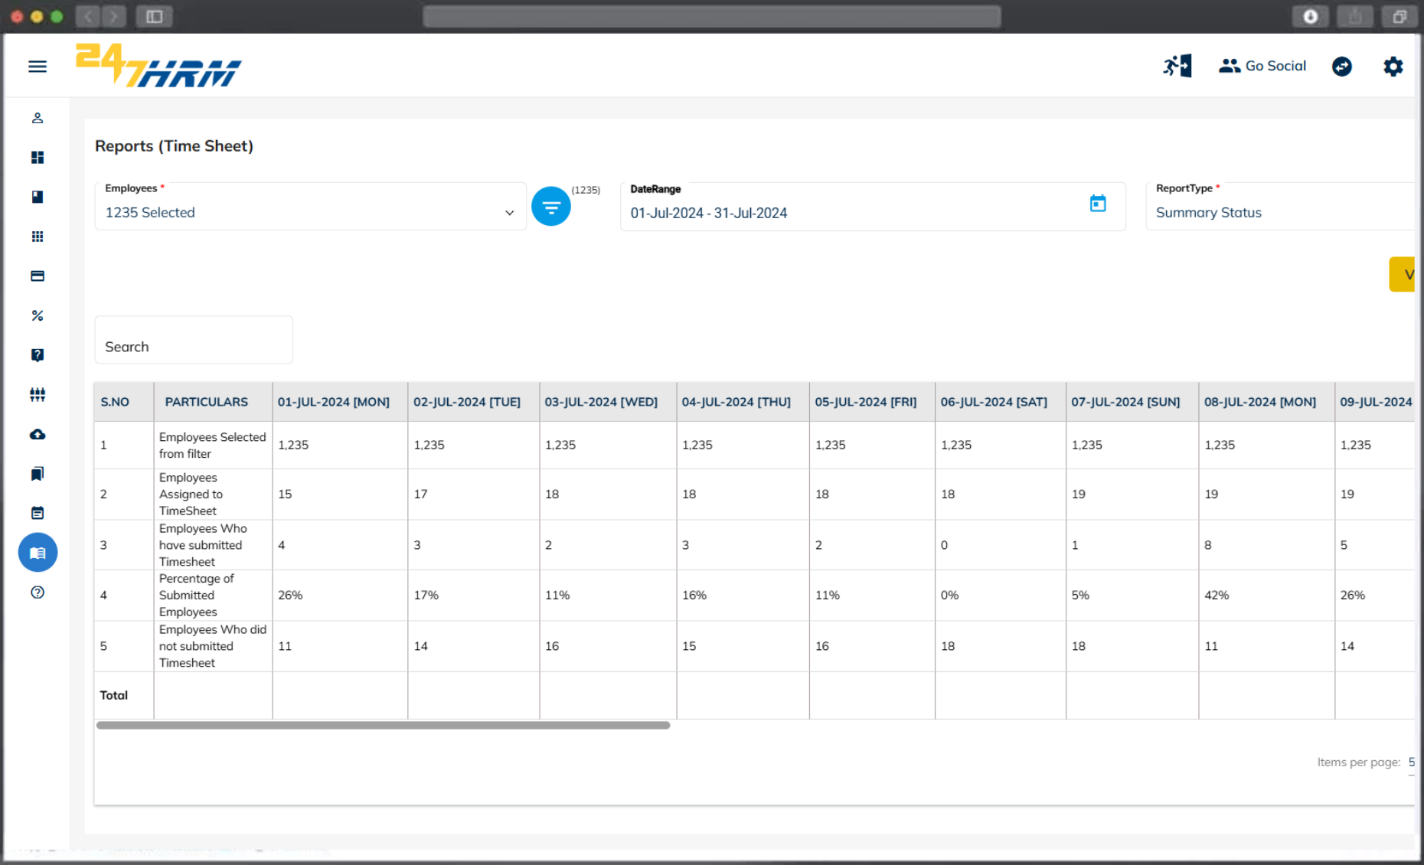Click the cloud upload icon in sidebar
The height and width of the screenshot is (865, 1424).
pos(37,434)
